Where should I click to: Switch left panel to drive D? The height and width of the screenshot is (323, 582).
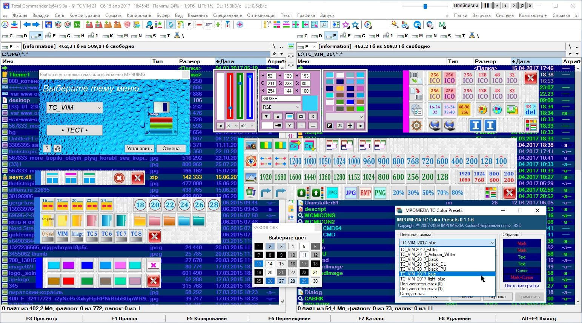pos(22,36)
